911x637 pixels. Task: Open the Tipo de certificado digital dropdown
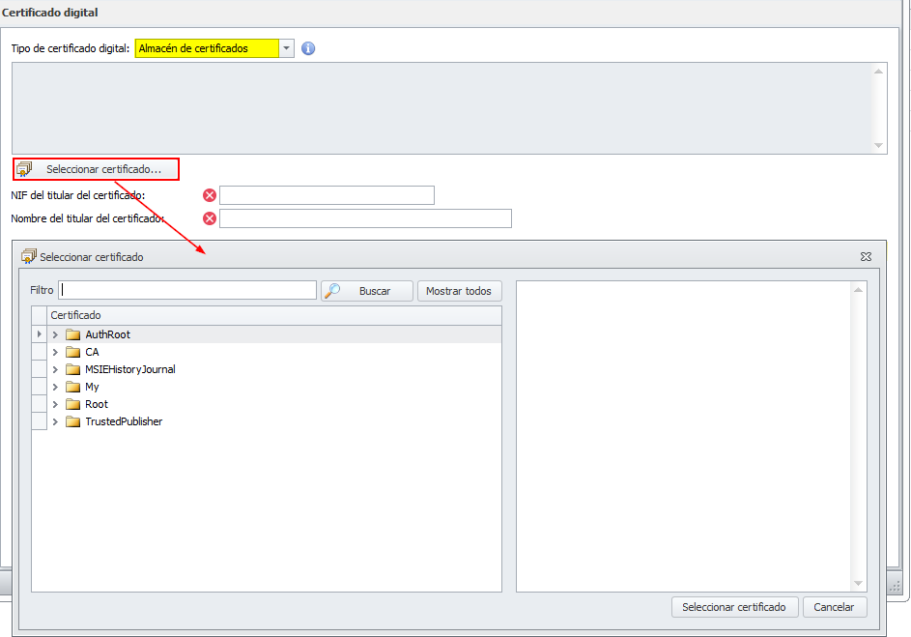[286, 48]
